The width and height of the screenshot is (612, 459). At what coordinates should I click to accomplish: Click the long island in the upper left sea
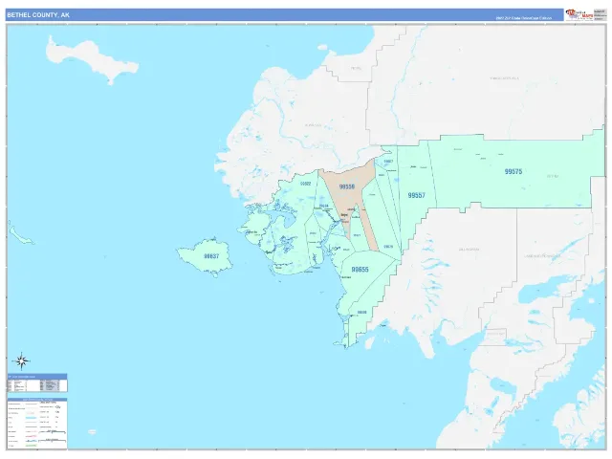[x=91, y=58]
